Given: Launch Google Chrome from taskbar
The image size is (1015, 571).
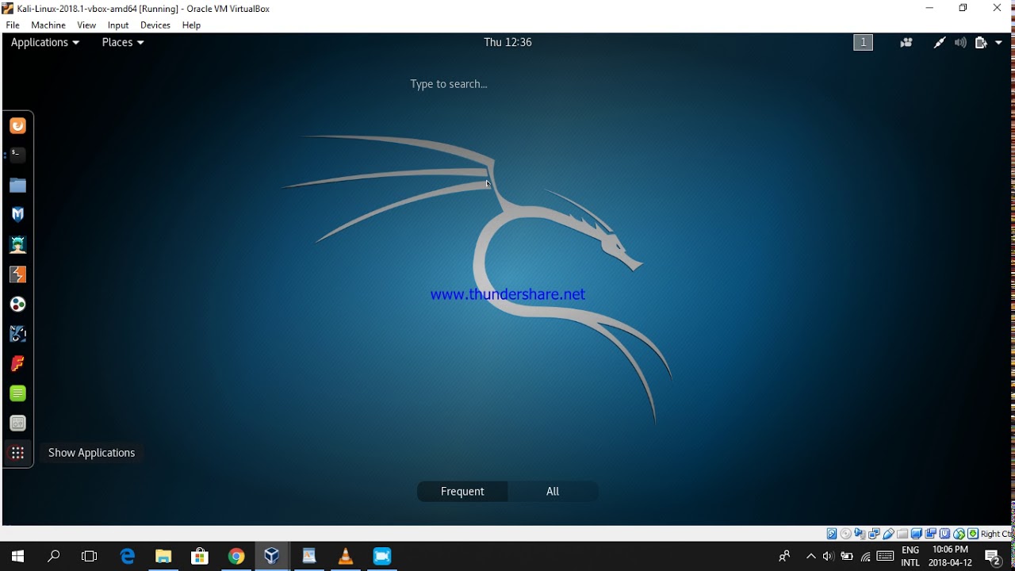Looking at the screenshot, I should (236, 557).
